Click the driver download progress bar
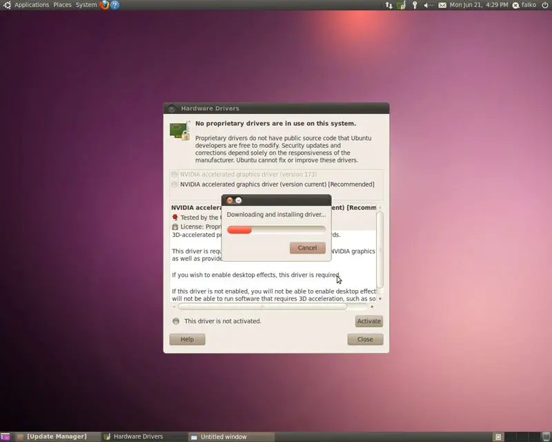Screen dimensions: 552x442 pos(277,230)
